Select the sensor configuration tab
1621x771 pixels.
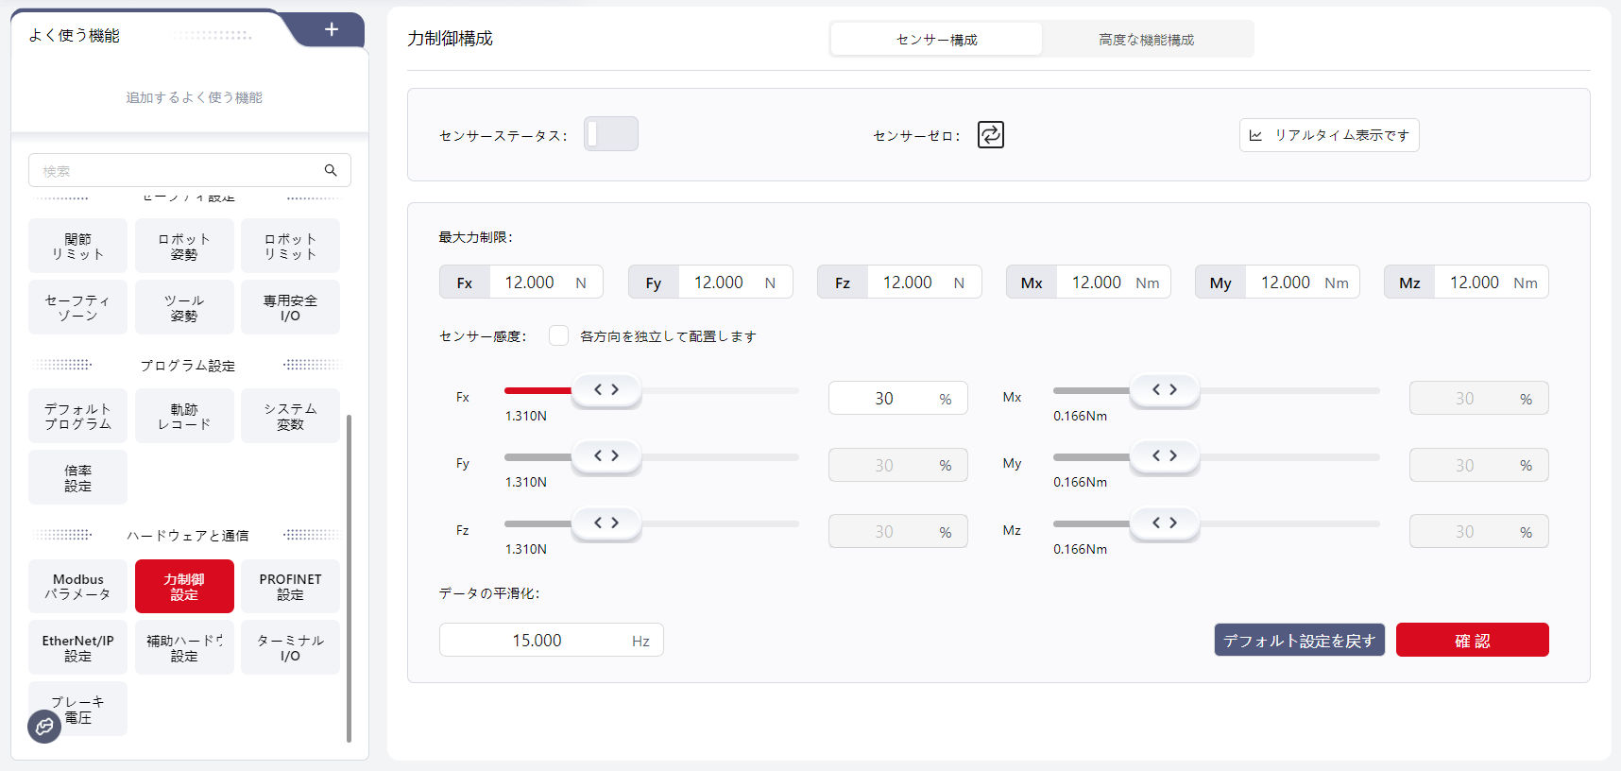pos(936,40)
